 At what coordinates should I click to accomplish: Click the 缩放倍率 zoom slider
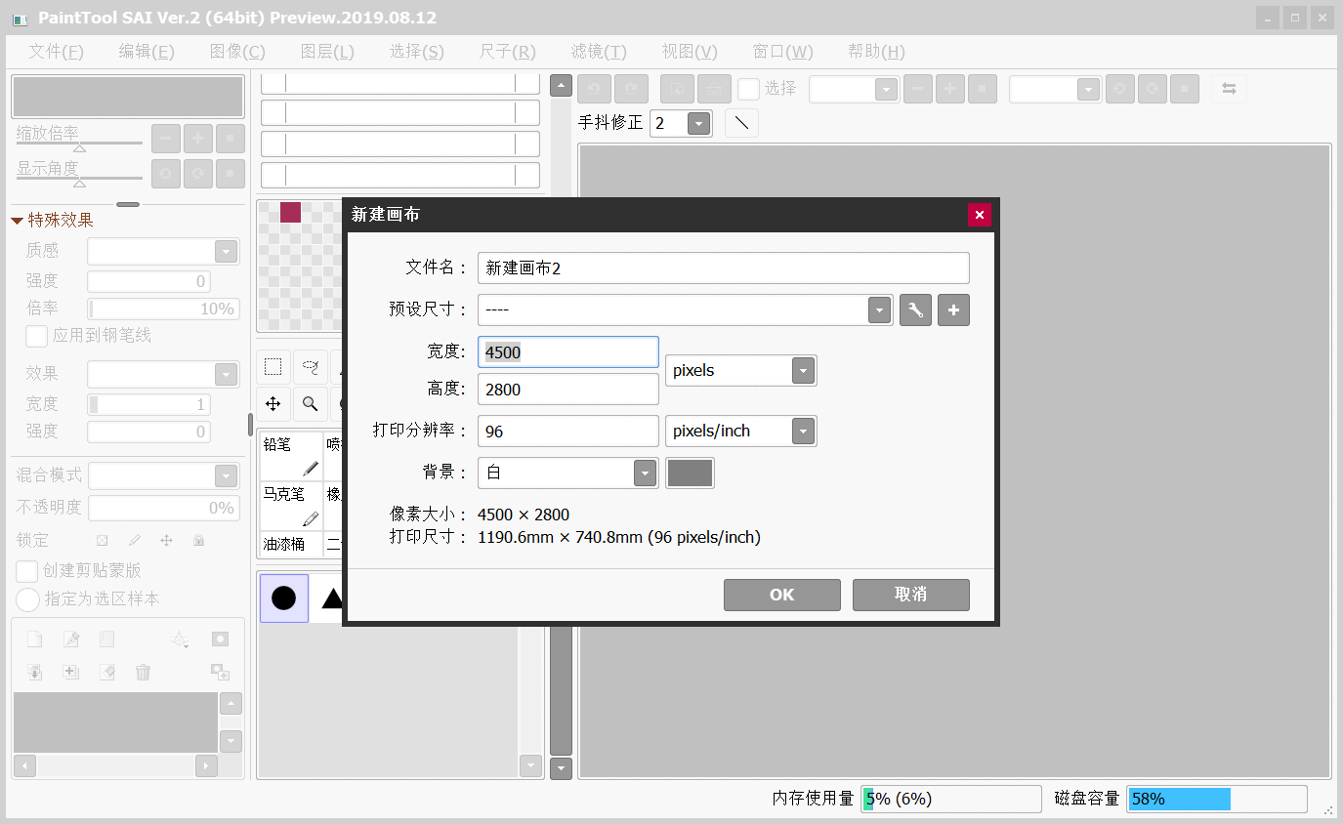click(79, 144)
